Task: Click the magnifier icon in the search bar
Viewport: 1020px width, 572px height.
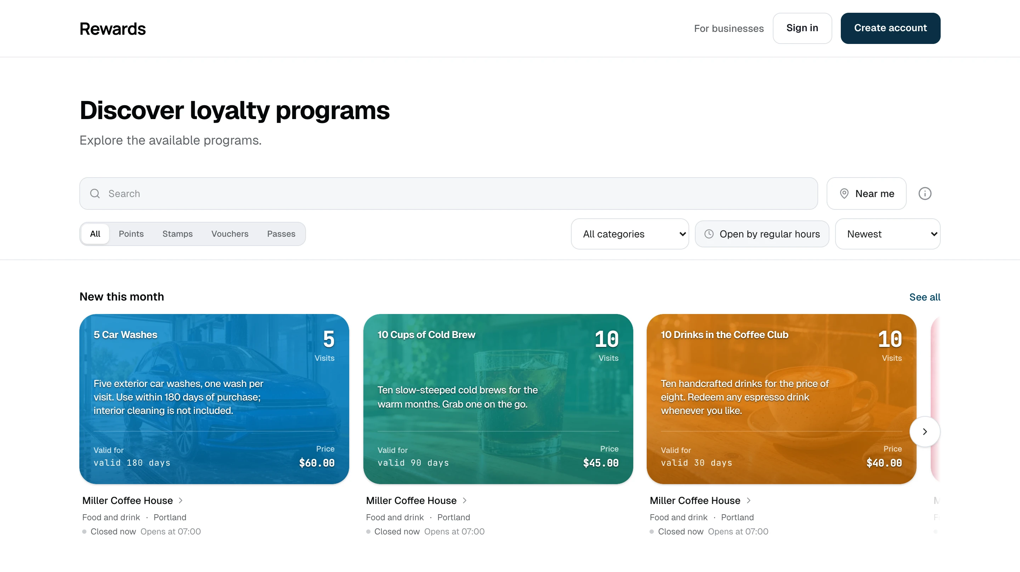Action: tap(95, 194)
